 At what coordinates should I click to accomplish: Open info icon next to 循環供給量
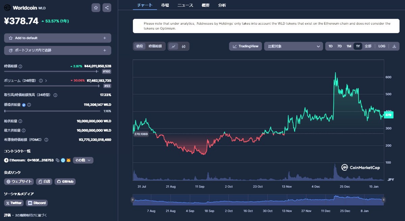tap(29, 105)
